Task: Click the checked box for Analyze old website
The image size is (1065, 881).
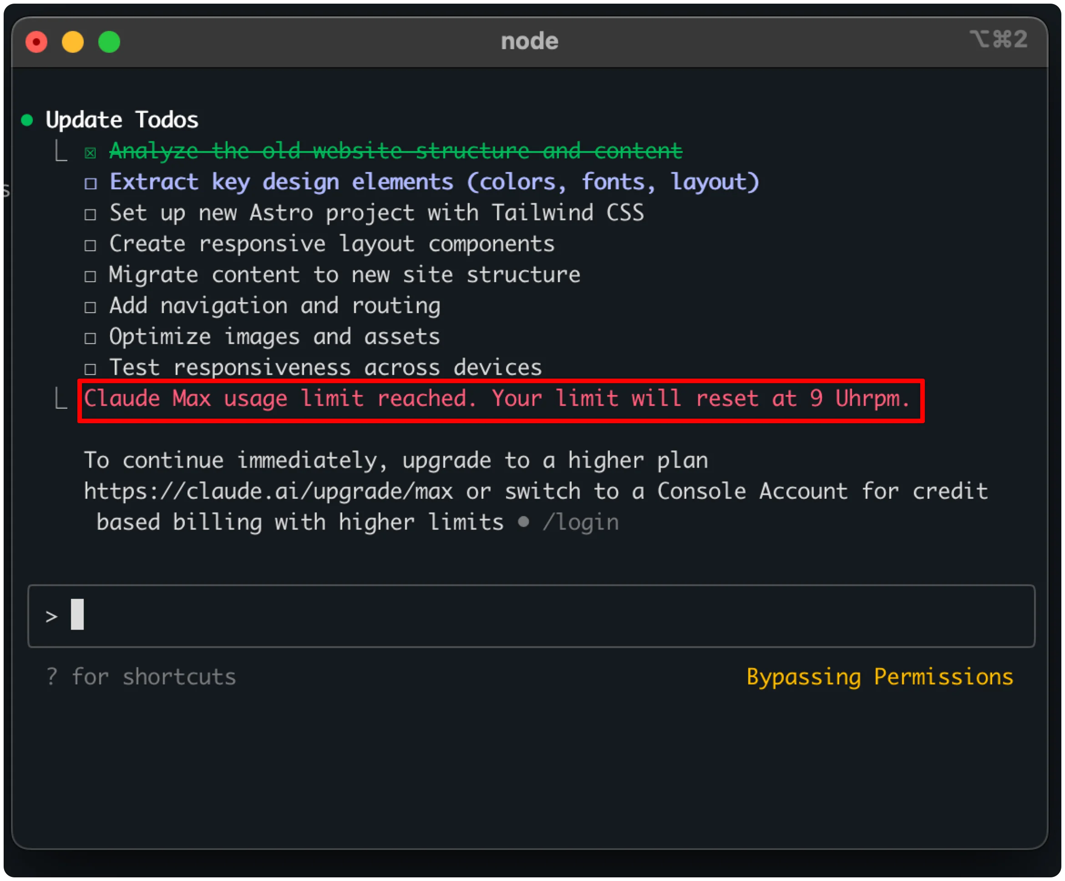Action: point(90,152)
